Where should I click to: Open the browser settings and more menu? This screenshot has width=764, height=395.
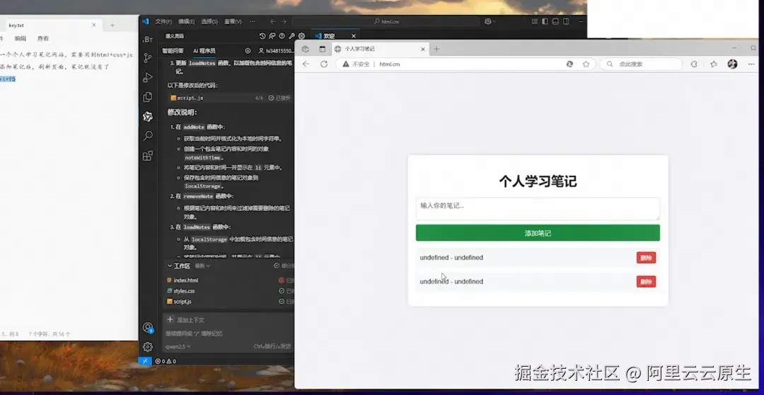(x=751, y=64)
